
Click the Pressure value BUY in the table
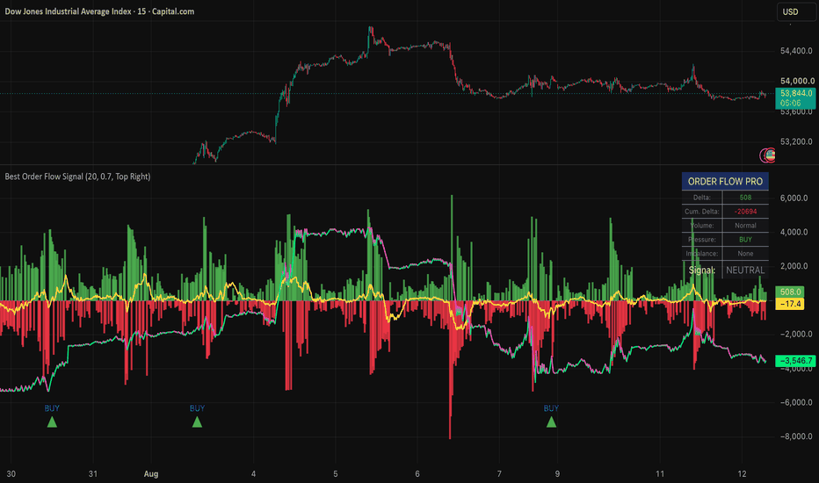[745, 240]
